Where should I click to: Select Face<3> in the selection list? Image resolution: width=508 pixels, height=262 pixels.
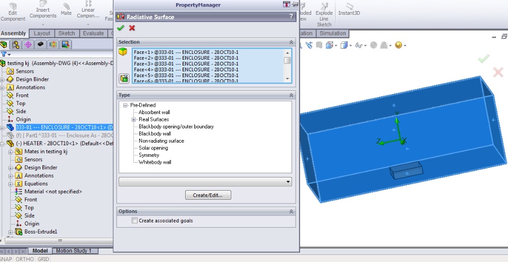(x=186, y=64)
